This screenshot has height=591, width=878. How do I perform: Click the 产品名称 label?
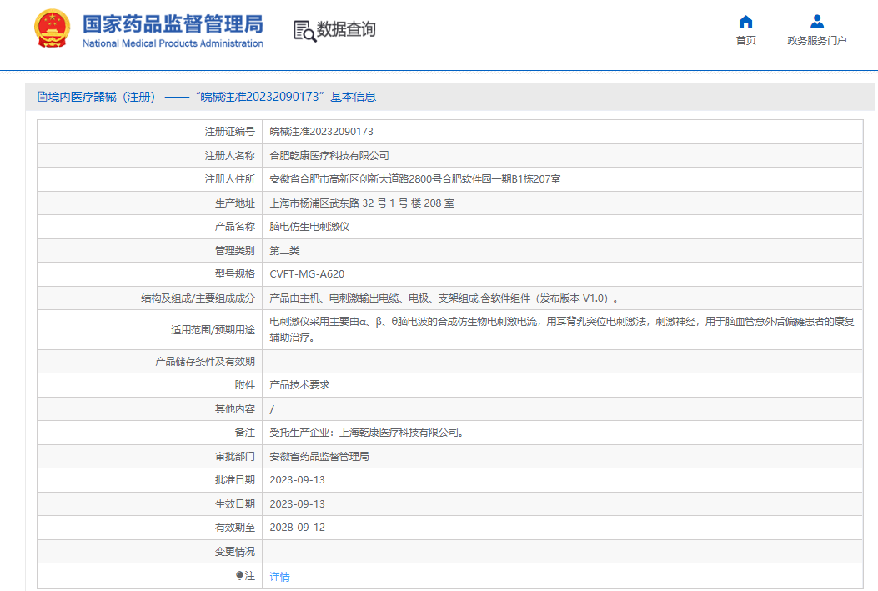[234, 227]
